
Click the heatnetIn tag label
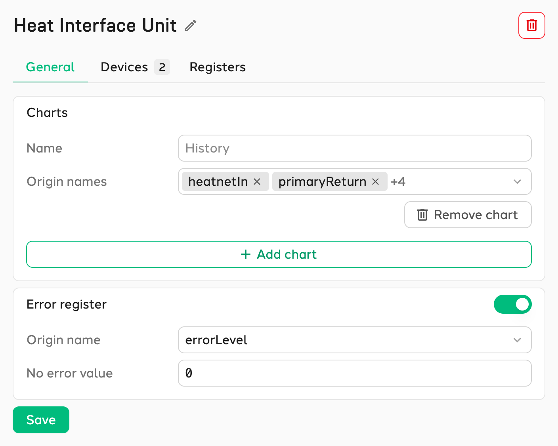[x=218, y=181]
